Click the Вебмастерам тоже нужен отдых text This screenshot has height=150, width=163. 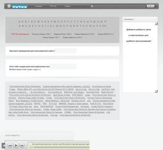25,69
